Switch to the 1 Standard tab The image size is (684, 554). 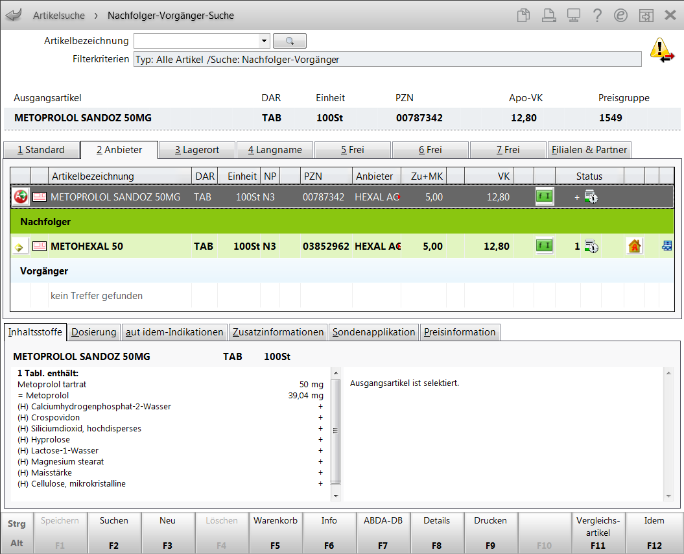click(x=41, y=150)
